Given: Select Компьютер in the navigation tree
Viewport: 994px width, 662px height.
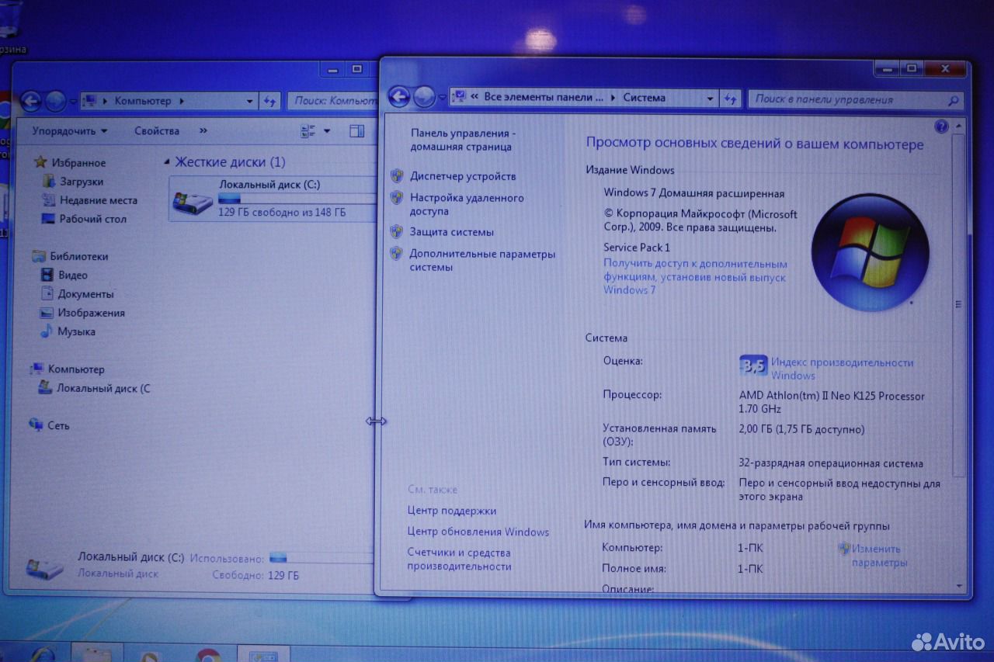Looking at the screenshot, I should [x=76, y=369].
